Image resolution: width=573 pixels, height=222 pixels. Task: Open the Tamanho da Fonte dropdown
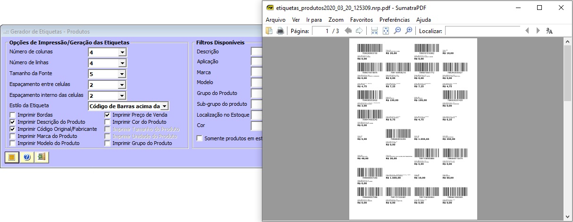122,74
